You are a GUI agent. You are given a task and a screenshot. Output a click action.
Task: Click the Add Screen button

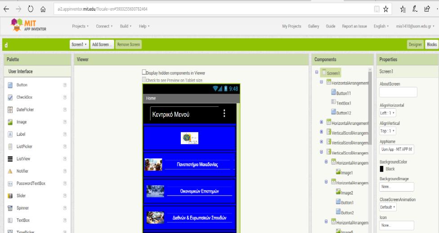(x=102, y=44)
